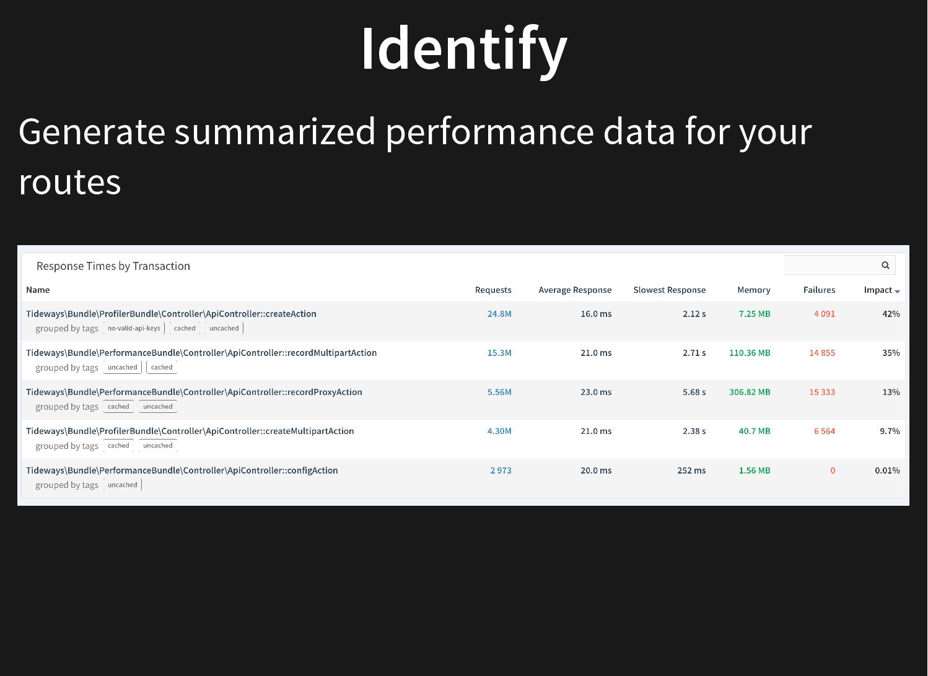The image size is (928, 676).
Task: Select uncached tag under recordMultipartAction row
Action: pyautogui.click(x=123, y=367)
